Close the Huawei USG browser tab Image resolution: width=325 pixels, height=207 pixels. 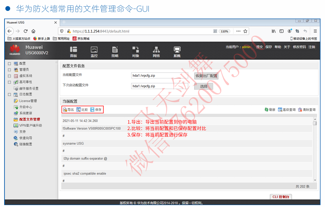point(56,22)
